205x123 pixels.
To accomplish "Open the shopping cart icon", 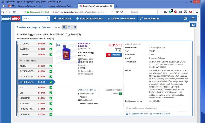I will (185, 18).
